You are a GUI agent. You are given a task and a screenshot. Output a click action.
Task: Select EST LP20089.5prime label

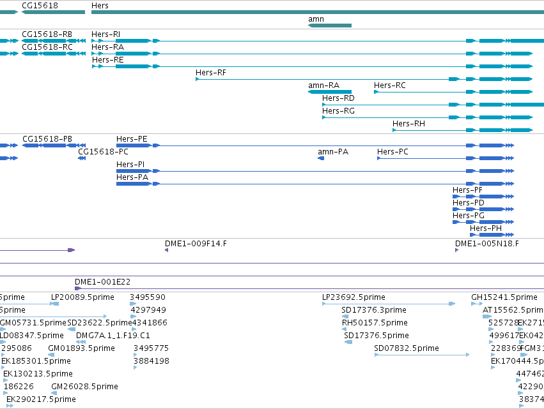(82, 297)
